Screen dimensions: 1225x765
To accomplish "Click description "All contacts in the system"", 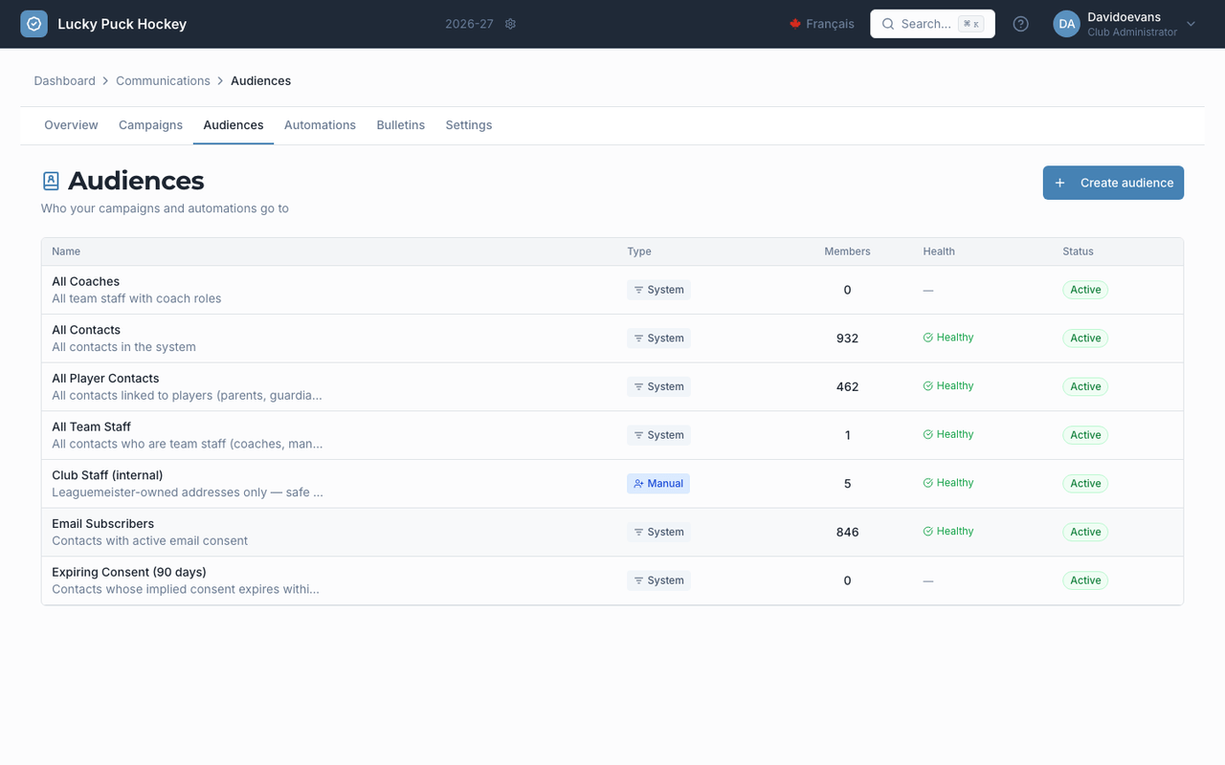I will coord(123,347).
